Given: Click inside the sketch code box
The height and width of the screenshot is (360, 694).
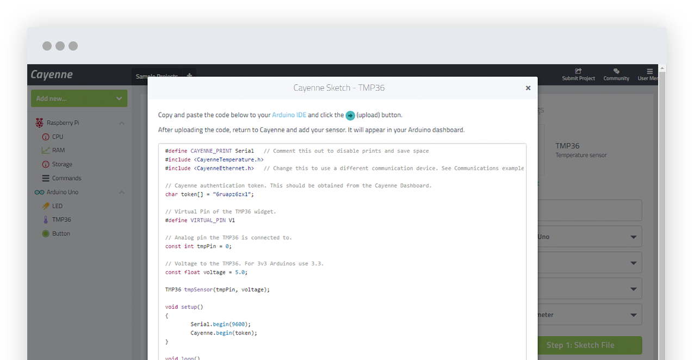Looking at the screenshot, I should pyautogui.click(x=343, y=251).
